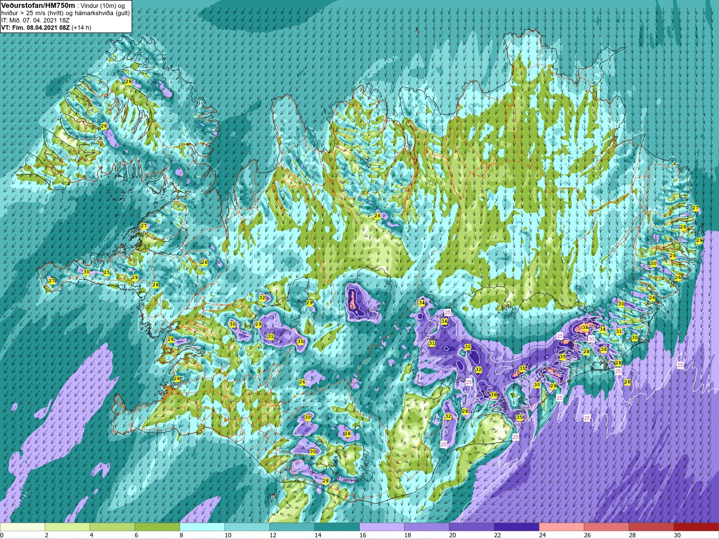719x539 pixels.
Task: Select the medium purple 18–20 legend swatch
Action: pyautogui.click(x=427, y=527)
